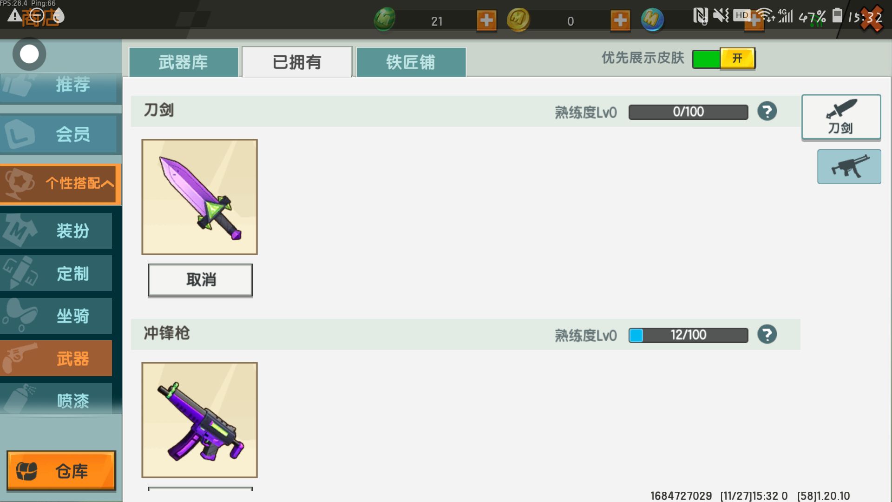Tap the blue M coin icon
892x502 pixels.
tap(652, 20)
